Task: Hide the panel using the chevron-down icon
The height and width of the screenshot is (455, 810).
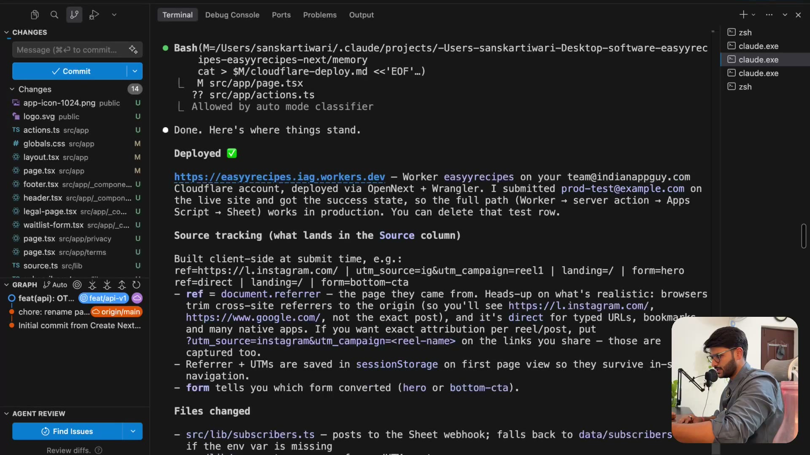Action: (x=785, y=15)
